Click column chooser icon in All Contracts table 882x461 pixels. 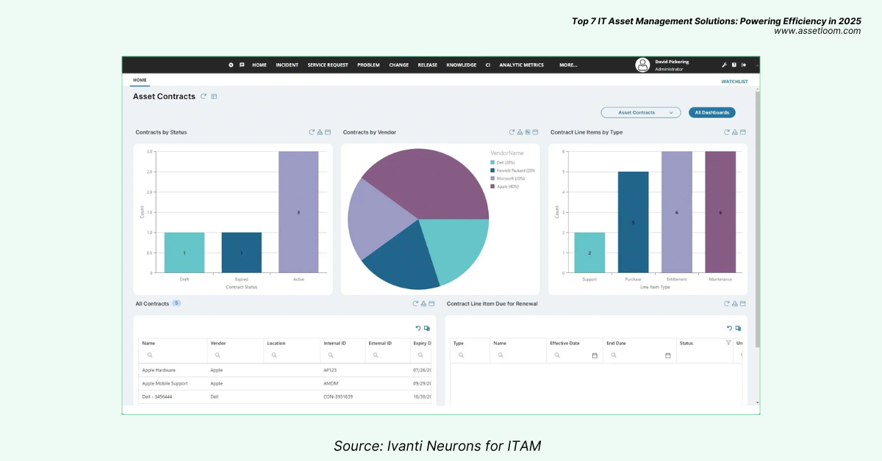point(427,328)
